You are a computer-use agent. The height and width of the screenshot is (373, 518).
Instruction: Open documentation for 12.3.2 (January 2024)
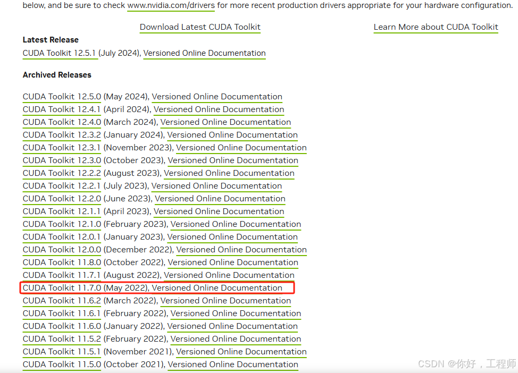pyautogui.click(x=232, y=135)
